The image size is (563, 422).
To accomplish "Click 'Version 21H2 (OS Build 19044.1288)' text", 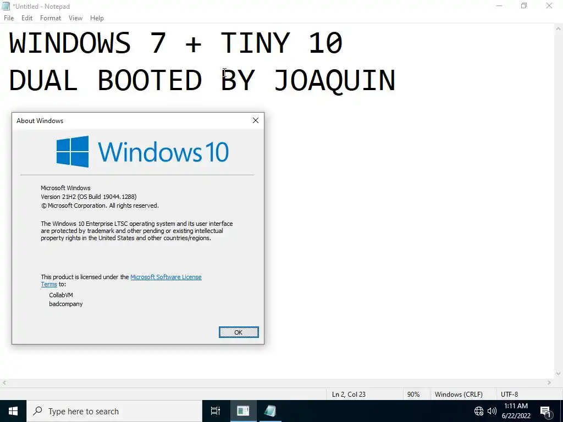I will coord(89,197).
